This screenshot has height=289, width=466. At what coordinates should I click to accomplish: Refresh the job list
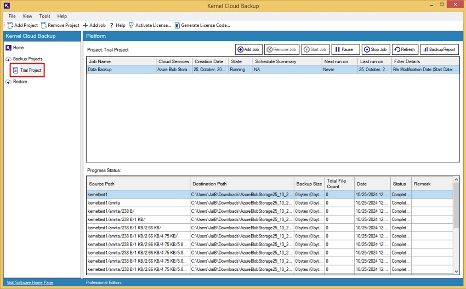click(405, 49)
